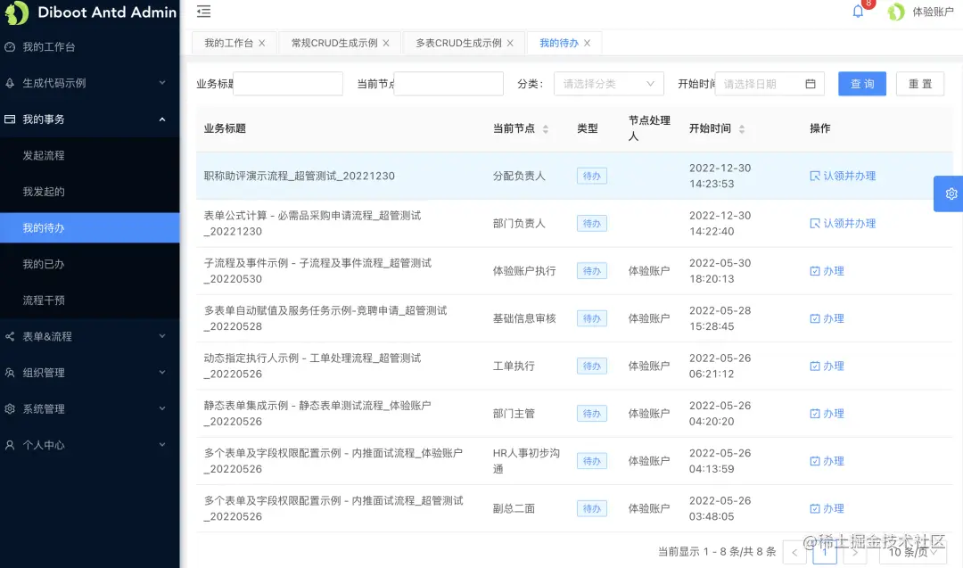Switch to the 常规CRUD生成示例 tab
The width and height of the screenshot is (963, 568).
(334, 42)
